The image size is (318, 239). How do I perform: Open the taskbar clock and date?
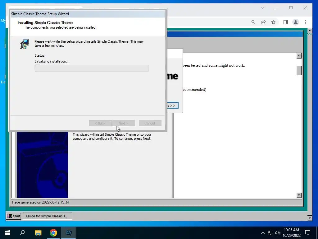[x=291, y=233]
